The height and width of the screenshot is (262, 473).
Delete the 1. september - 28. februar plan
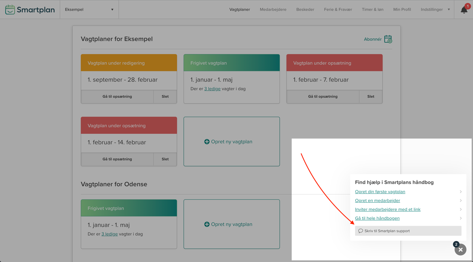tap(165, 96)
